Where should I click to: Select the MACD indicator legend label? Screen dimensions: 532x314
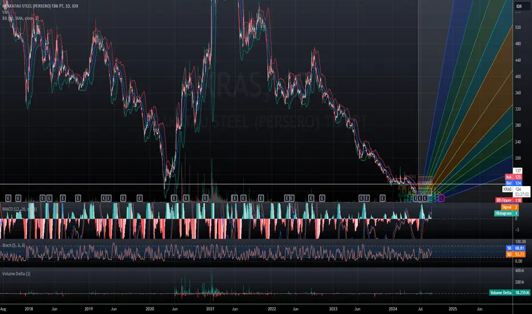(19, 209)
